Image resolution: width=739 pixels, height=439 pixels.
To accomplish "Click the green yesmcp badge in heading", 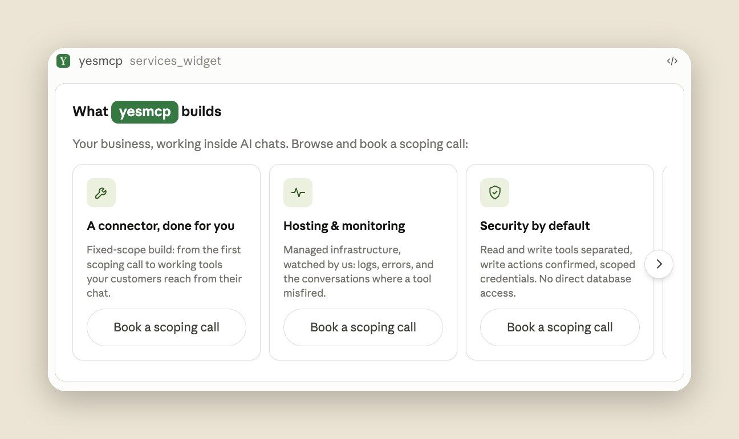I will tap(145, 112).
